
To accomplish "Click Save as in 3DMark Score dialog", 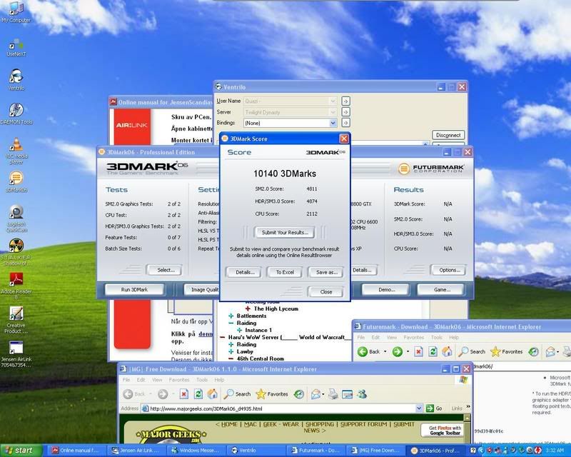I will [x=327, y=272].
